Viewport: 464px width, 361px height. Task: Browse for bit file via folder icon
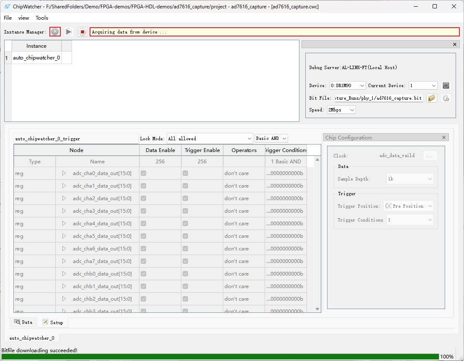[x=432, y=98]
